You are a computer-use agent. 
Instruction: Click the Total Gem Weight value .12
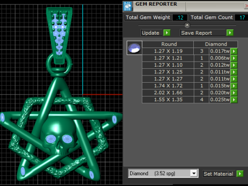click(x=180, y=18)
